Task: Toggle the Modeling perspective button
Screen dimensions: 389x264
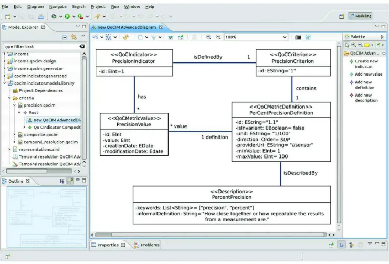Action: 360,16
